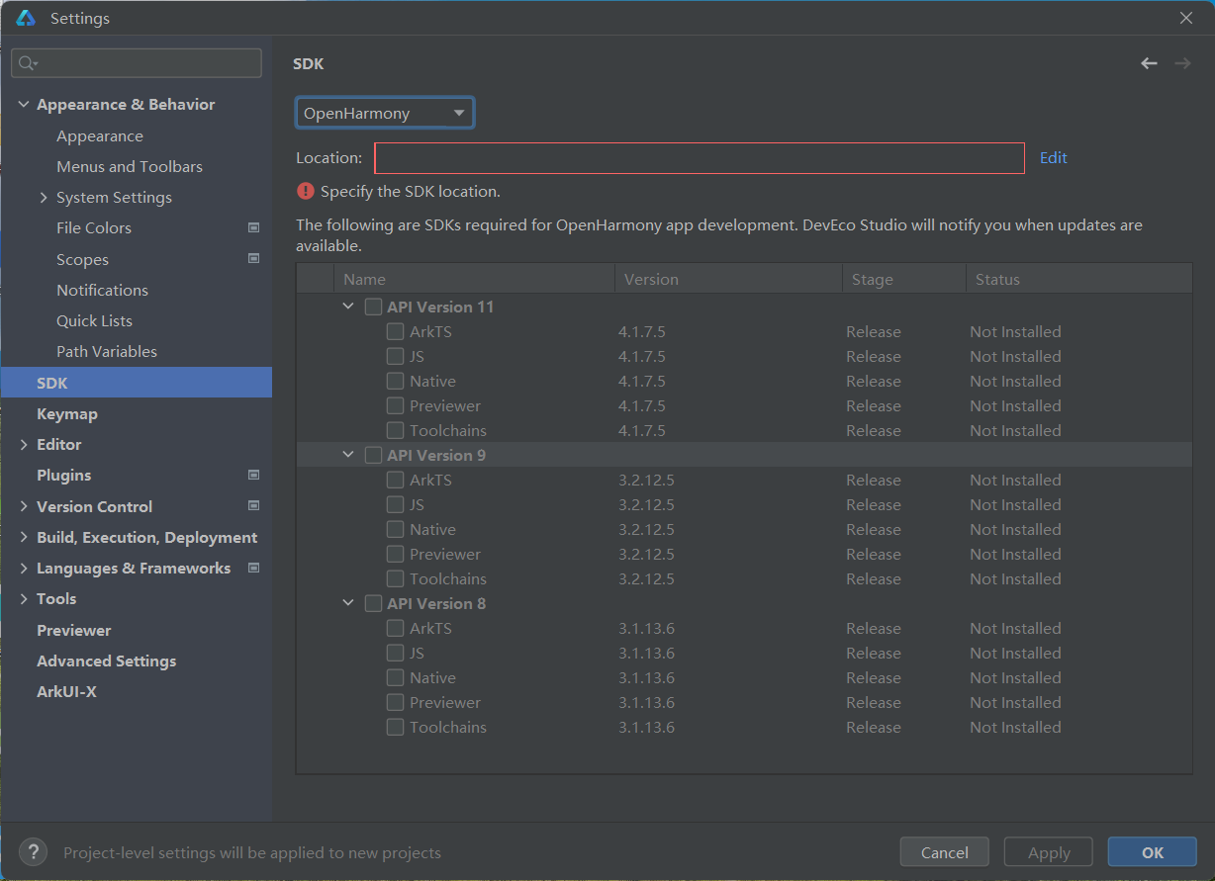1215x881 pixels.
Task: Collapse the API Version 9 group
Action: (x=348, y=455)
